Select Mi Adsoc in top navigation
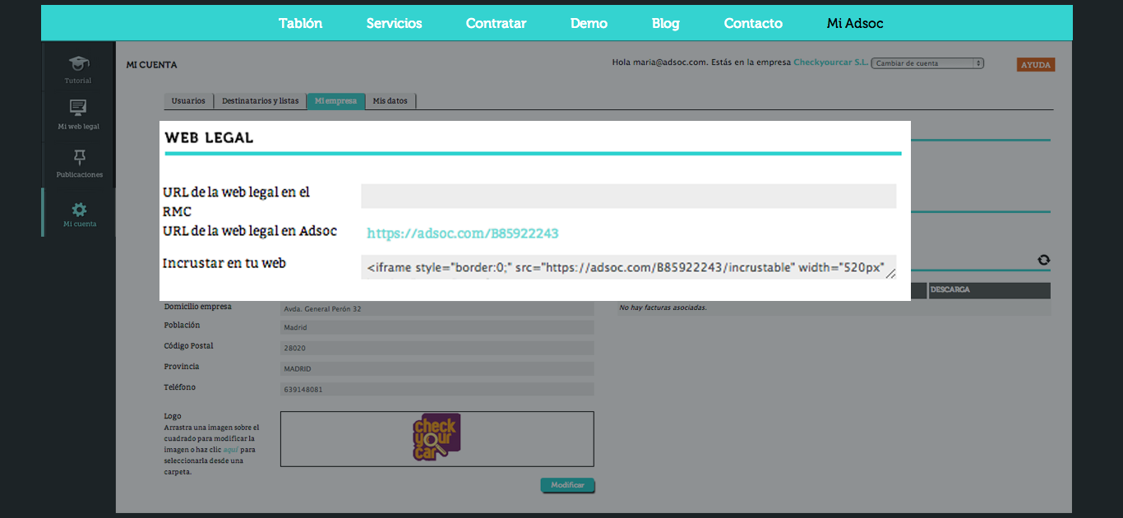 click(855, 23)
